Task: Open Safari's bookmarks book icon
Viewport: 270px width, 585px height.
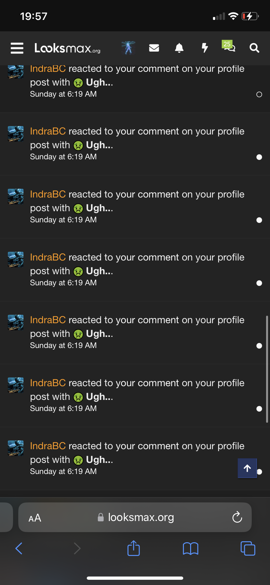Action: pyautogui.click(x=190, y=548)
